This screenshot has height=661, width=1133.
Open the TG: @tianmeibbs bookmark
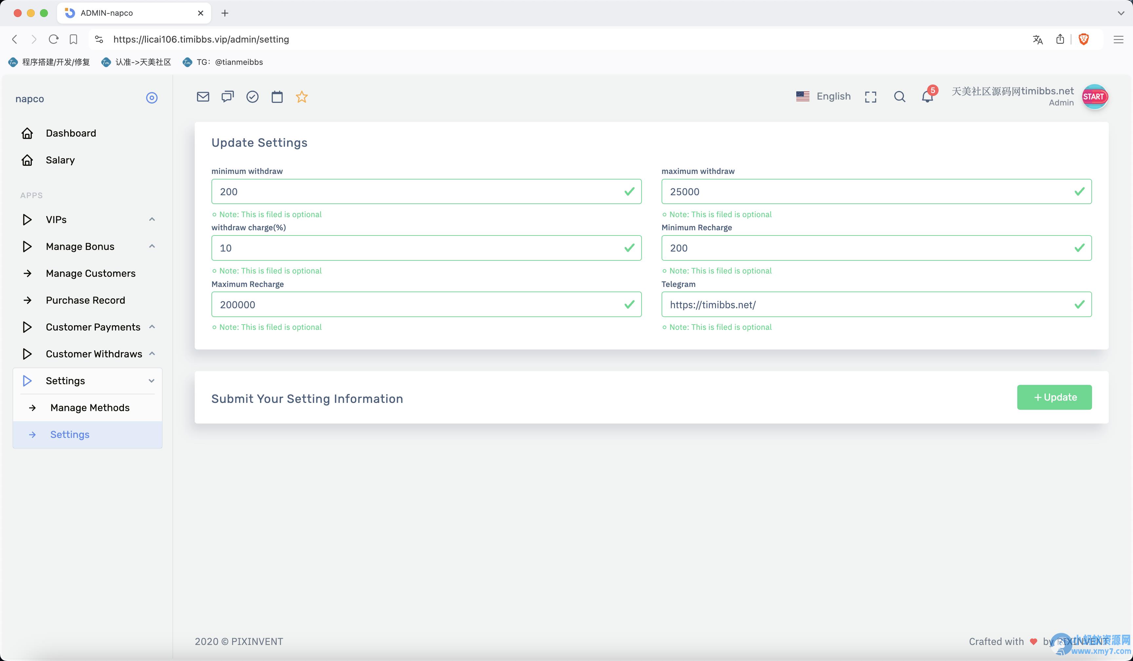click(x=223, y=62)
